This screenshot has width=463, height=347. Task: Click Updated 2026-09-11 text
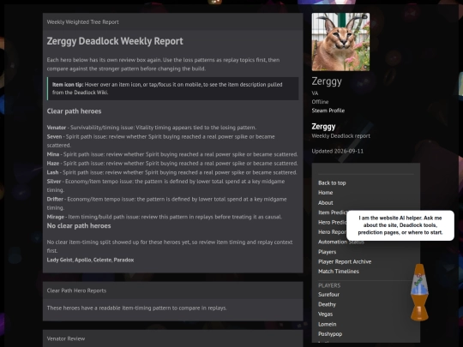point(338,151)
